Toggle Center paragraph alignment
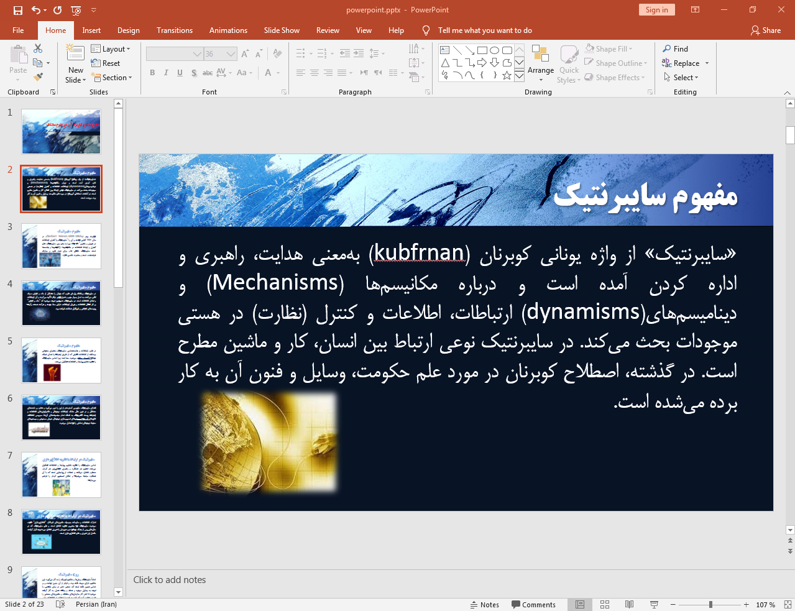The height and width of the screenshot is (611, 795). 315,73
